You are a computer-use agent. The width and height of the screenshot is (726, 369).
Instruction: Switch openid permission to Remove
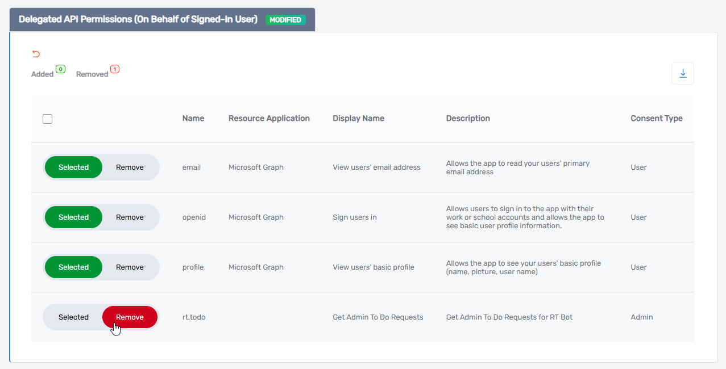coord(130,217)
